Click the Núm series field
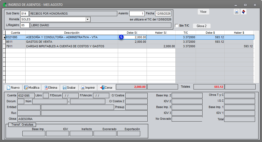Image resolution: width=262 pixels, height=142 pixels. [50, 101]
